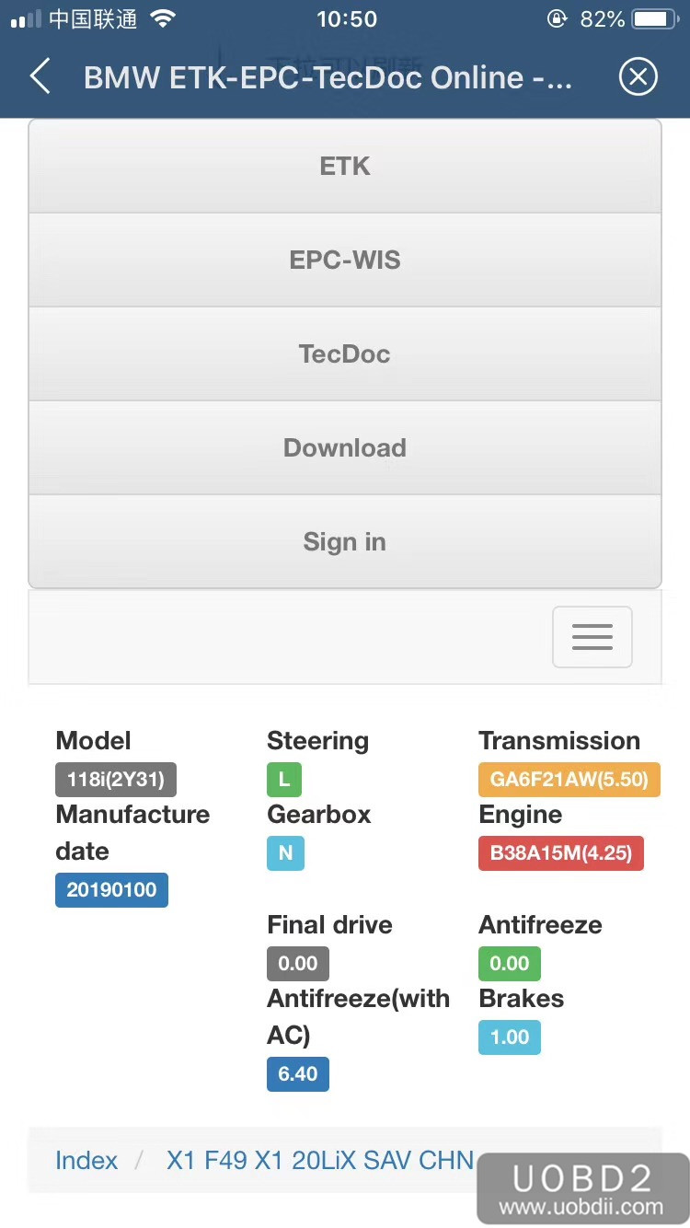The width and height of the screenshot is (690, 1228).
Task: Select the green L steering badge
Action: tap(283, 779)
